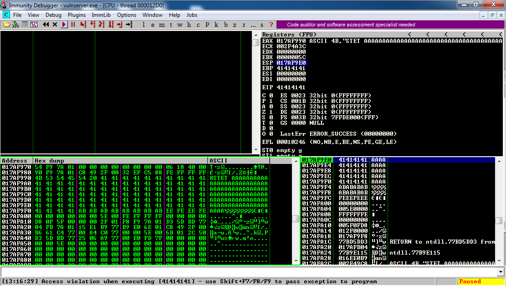Click the red Trace over icon
This screenshot has width=506, height=286.
pyautogui.click(x=111, y=25)
